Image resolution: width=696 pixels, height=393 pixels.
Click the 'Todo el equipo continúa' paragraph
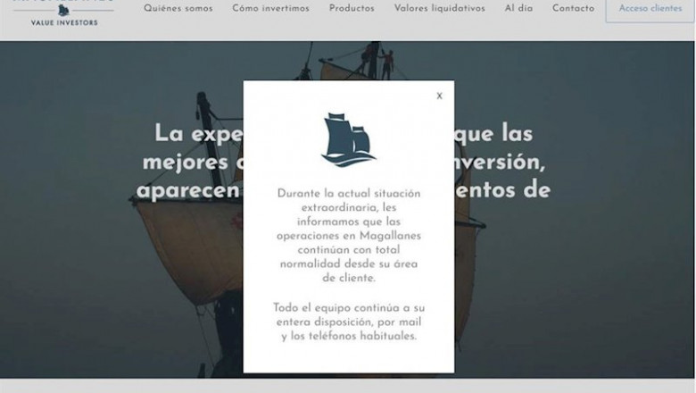pyautogui.click(x=349, y=322)
